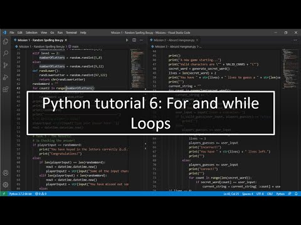
Task: Click 'print()' on line 45 in right editor
Action: 174,56
